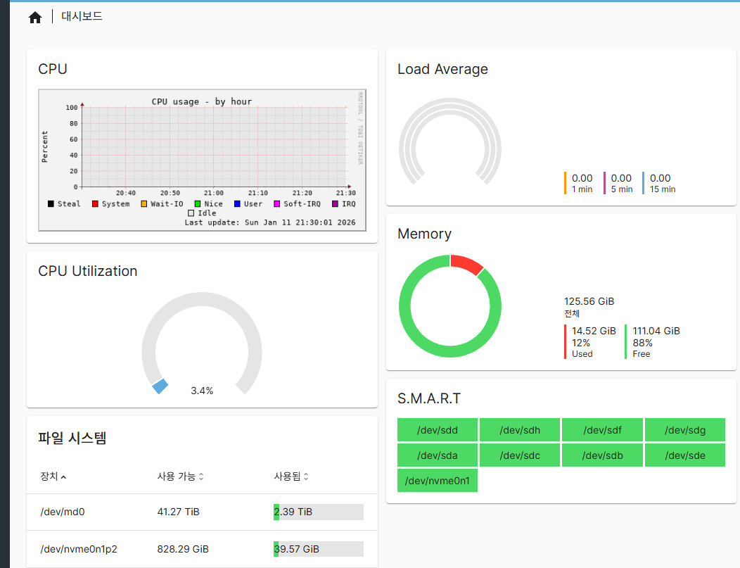Open the /dev/sda drive status
This screenshot has height=568, width=740.
[x=438, y=455]
